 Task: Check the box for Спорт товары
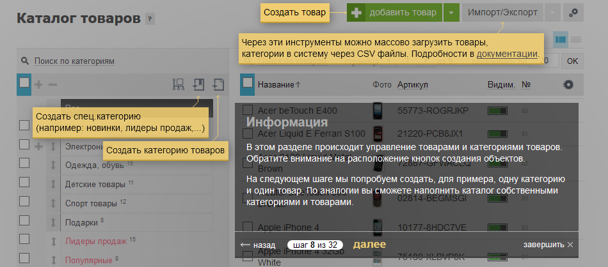pyautogui.click(x=24, y=201)
